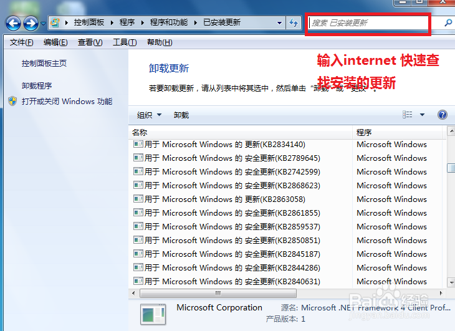Open recent pages dropdown next to Forward
This screenshot has width=455, height=331.
tap(43, 24)
